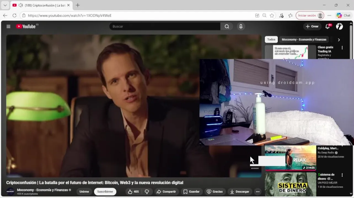
Task: Reload the page with refresh icon
Action: pos(14,15)
